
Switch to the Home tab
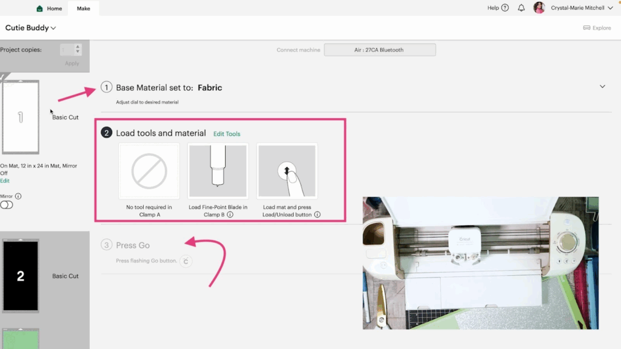pyautogui.click(x=49, y=8)
